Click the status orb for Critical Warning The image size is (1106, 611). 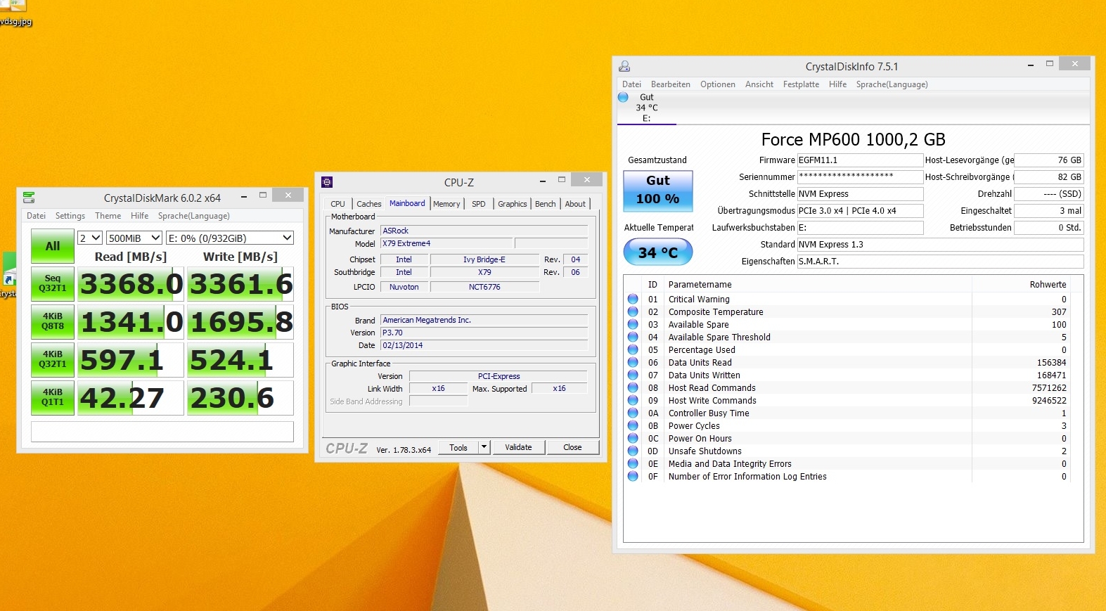pos(633,299)
